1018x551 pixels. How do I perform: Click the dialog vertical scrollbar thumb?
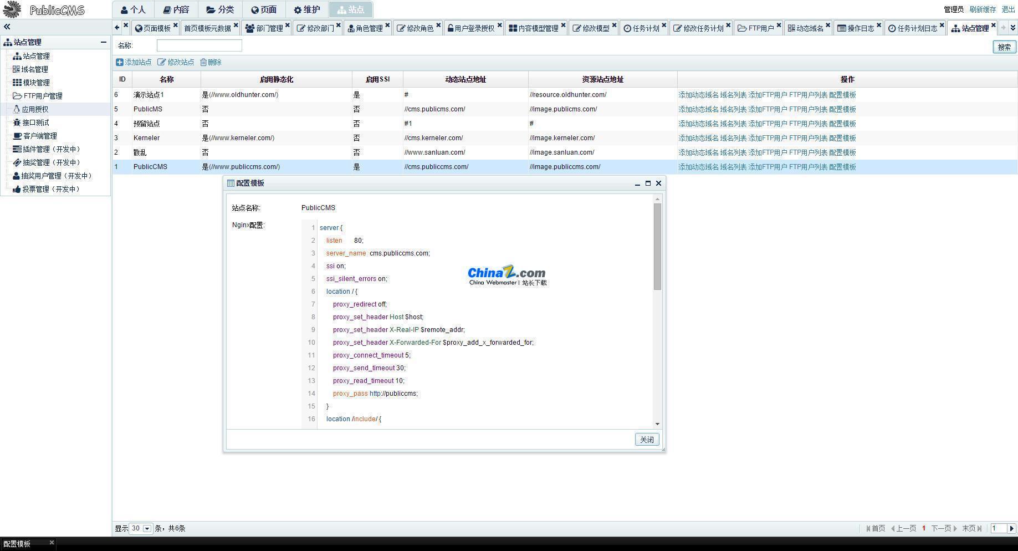(x=657, y=246)
